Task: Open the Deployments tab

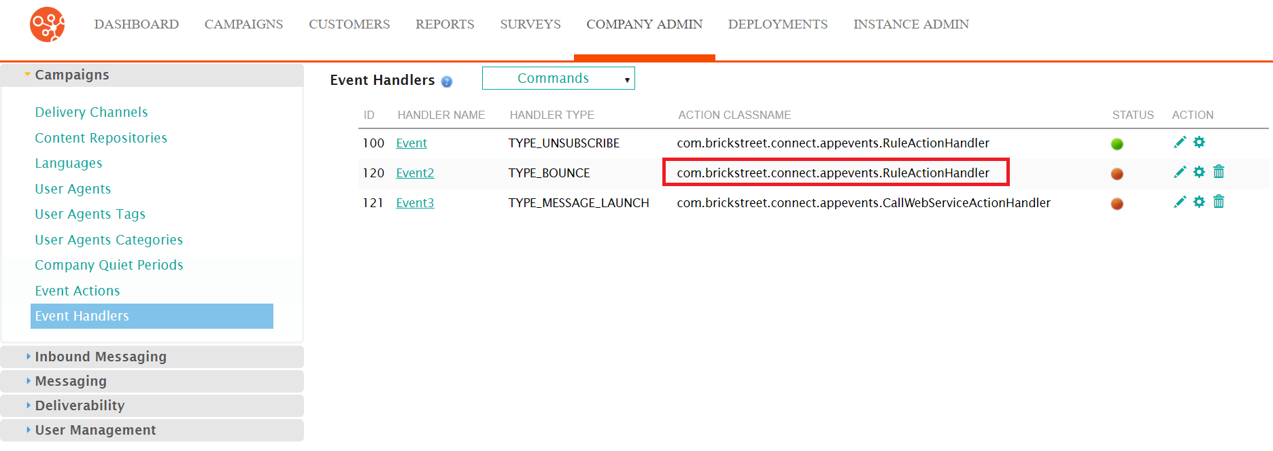Action: (x=778, y=24)
